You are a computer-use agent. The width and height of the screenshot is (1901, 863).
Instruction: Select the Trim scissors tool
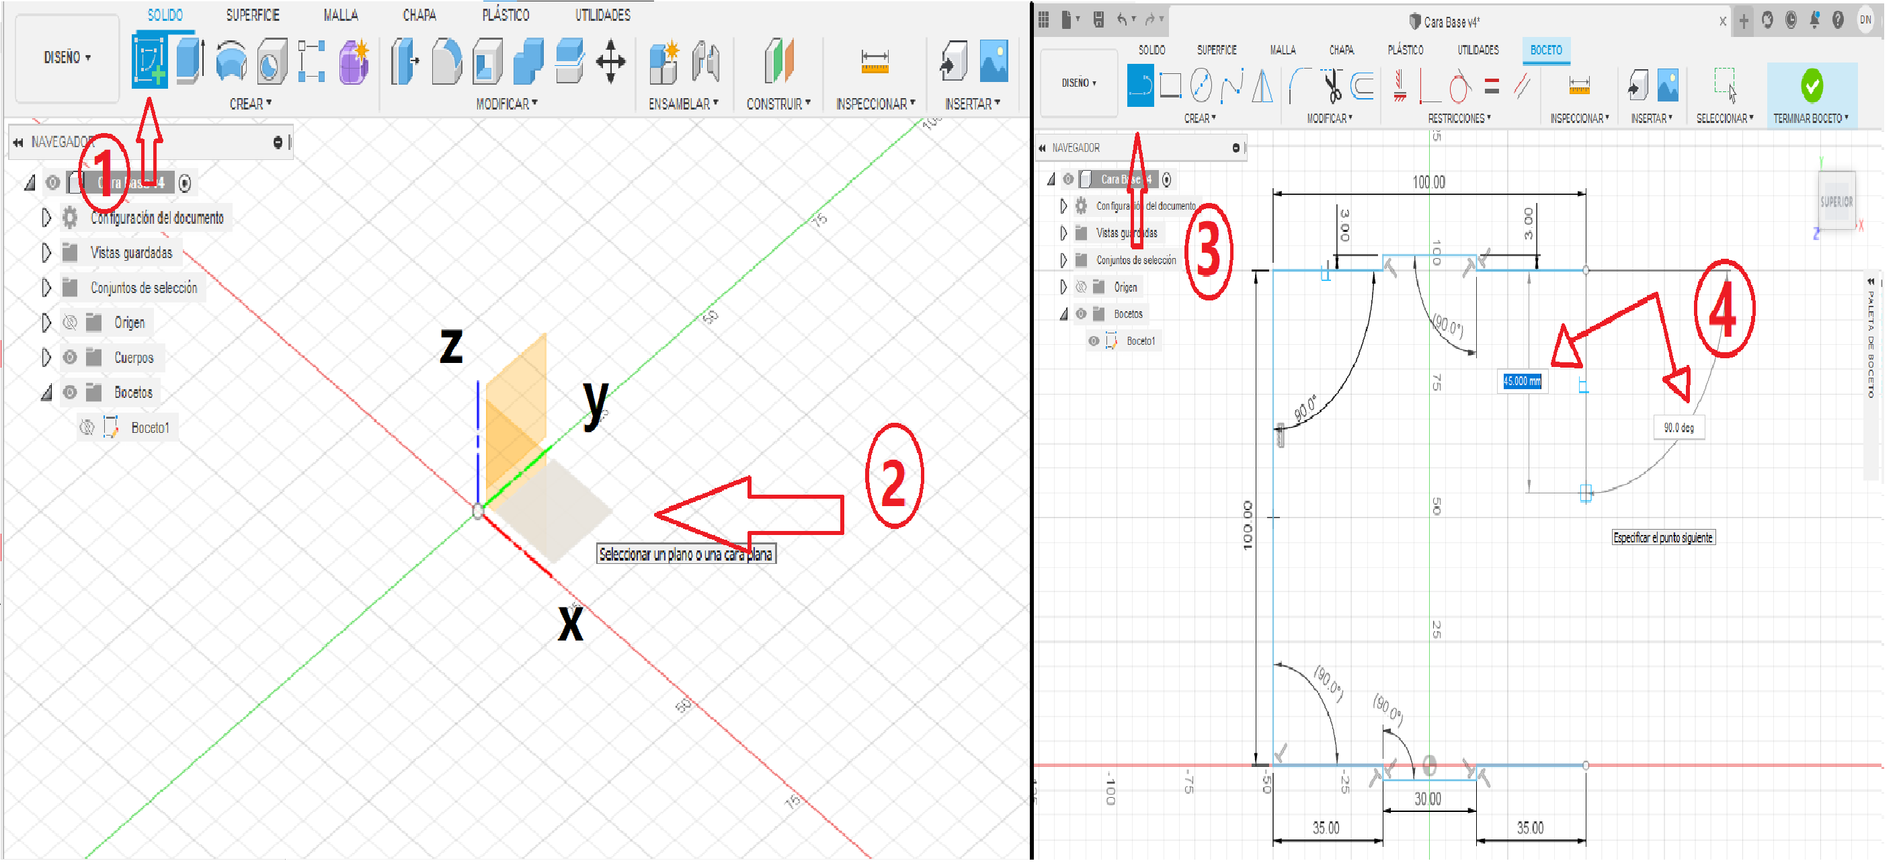pyautogui.click(x=1333, y=85)
